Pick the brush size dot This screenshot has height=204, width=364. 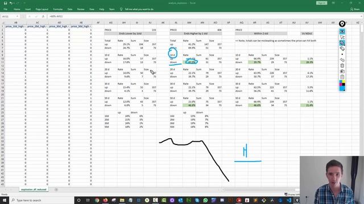click(342, 54)
